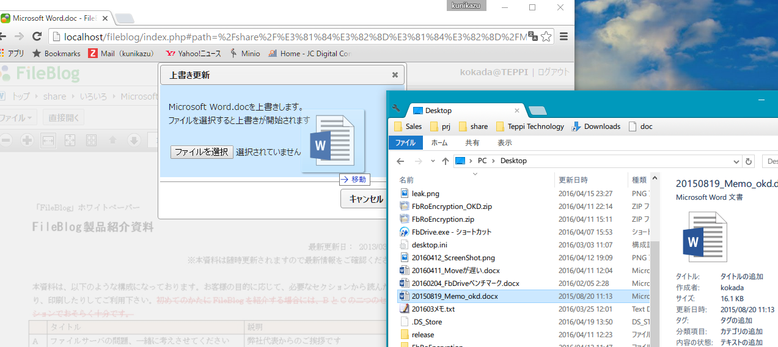Close the Desktop tab in Explorer

click(517, 111)
